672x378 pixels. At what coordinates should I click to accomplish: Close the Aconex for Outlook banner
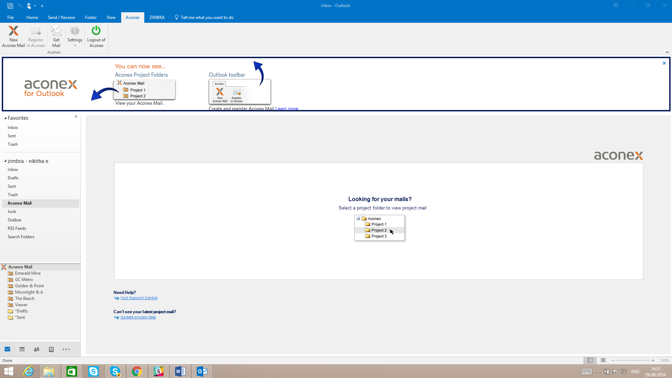click(664, 63)
